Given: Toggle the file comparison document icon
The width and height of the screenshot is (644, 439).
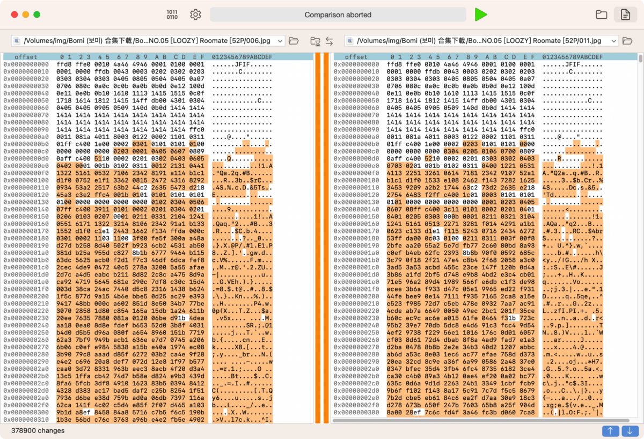Looking at the screenshot, I should pos(625,15).
